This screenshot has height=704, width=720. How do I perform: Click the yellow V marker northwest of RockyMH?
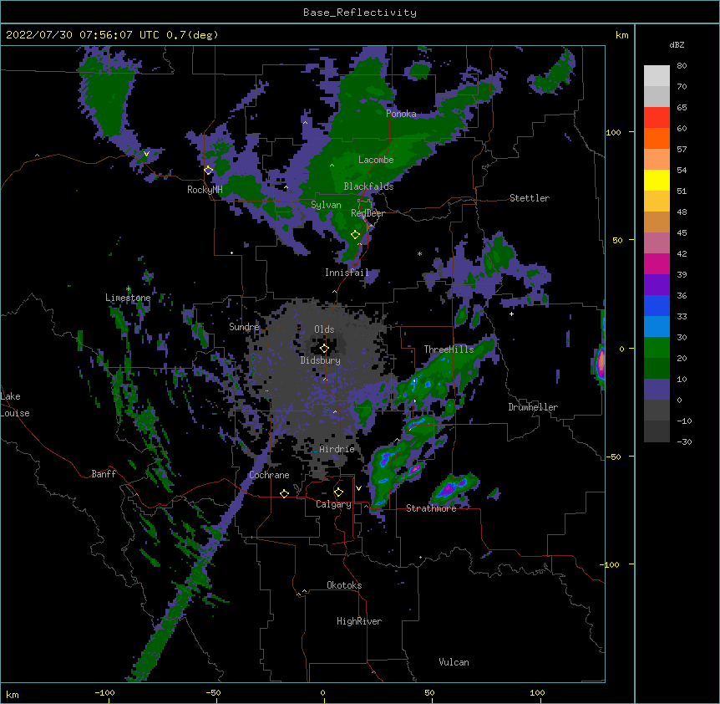tap(146, 154)
